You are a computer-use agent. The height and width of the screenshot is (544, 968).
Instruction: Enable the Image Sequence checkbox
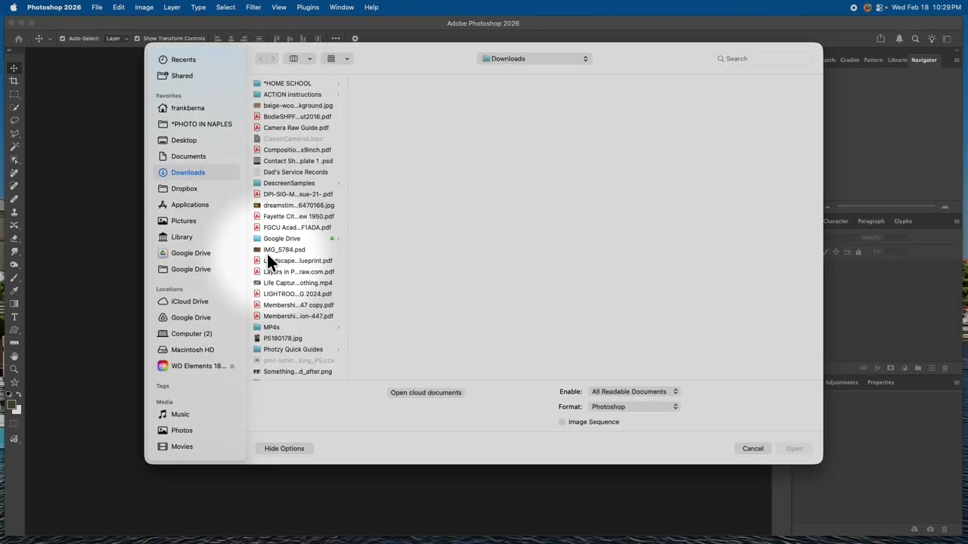point(562,422)
